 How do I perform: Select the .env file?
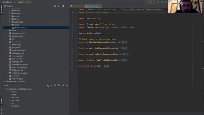click(13, 39)
